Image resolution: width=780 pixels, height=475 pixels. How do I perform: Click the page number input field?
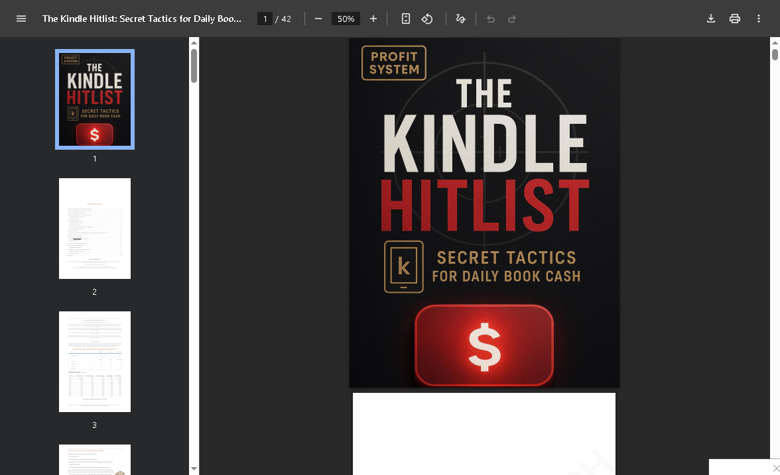pyautogui.click(x=265, y=19)
